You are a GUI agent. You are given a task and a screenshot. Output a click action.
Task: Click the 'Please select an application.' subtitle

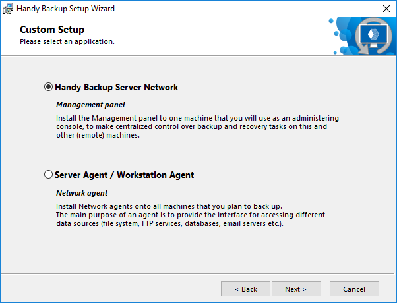67,41
